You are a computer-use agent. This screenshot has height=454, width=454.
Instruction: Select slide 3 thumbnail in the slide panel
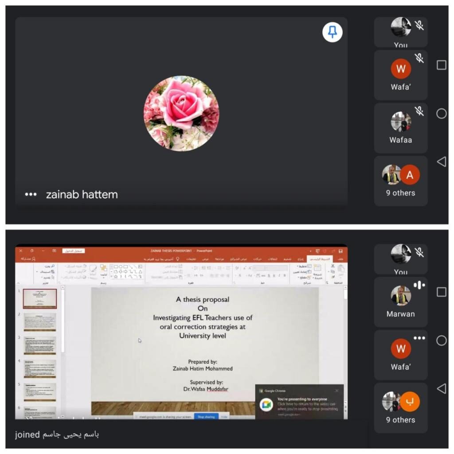click(40, 345)
